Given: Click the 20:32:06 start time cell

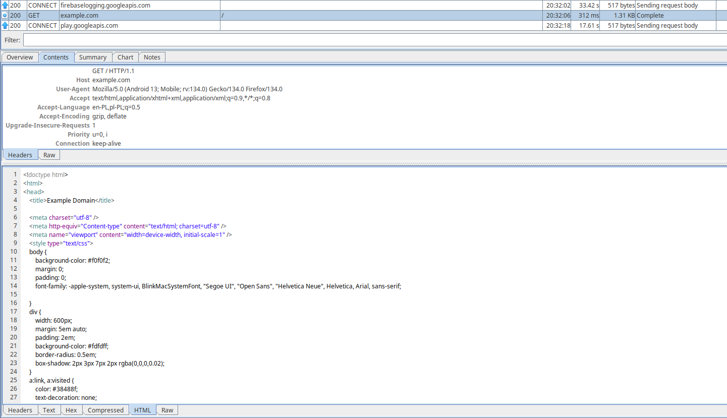Looking at the screenshot, I should coord(557,16).
